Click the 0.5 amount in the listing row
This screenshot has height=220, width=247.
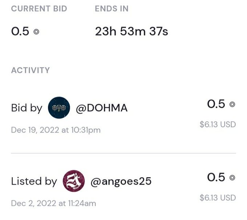[x=216, y=177]
